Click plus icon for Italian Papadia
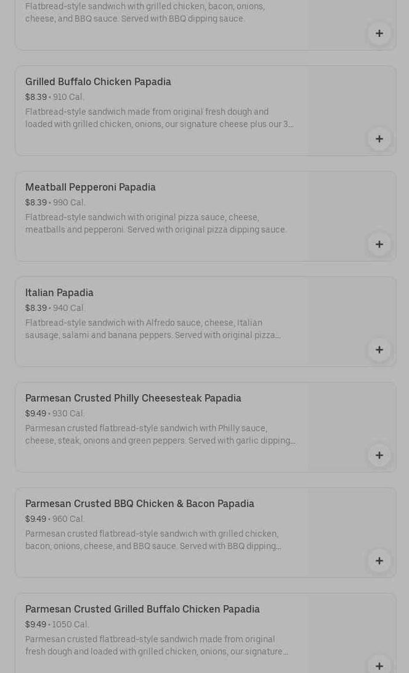The image size is (409, 673). coord(379,350)
